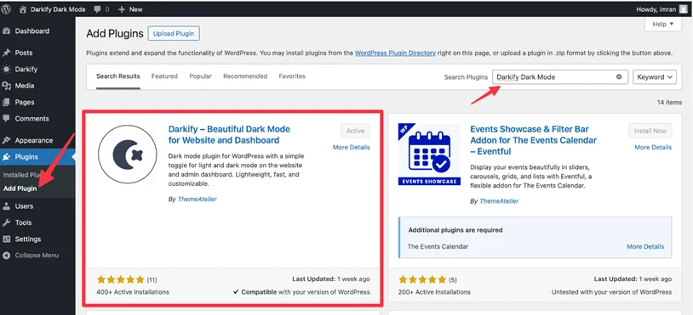Click the Darkify sun icon in sidebar
Viewport: 693px width, 315px height.
[6, 69]
